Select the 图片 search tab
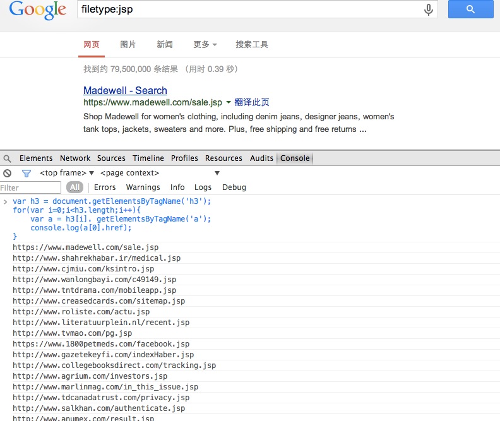The image size is (500, 421). [128, 44]
